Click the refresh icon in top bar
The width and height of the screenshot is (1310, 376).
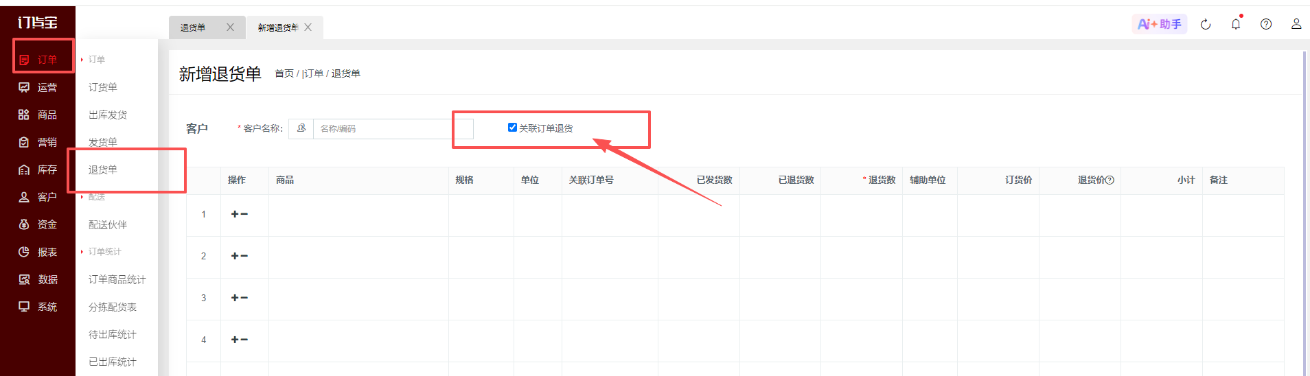pyautogui.click(x=1206, y=25)
